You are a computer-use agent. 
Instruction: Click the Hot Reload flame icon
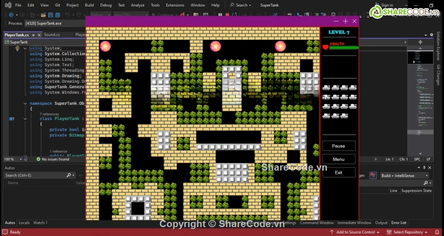[x=183, y=14]
